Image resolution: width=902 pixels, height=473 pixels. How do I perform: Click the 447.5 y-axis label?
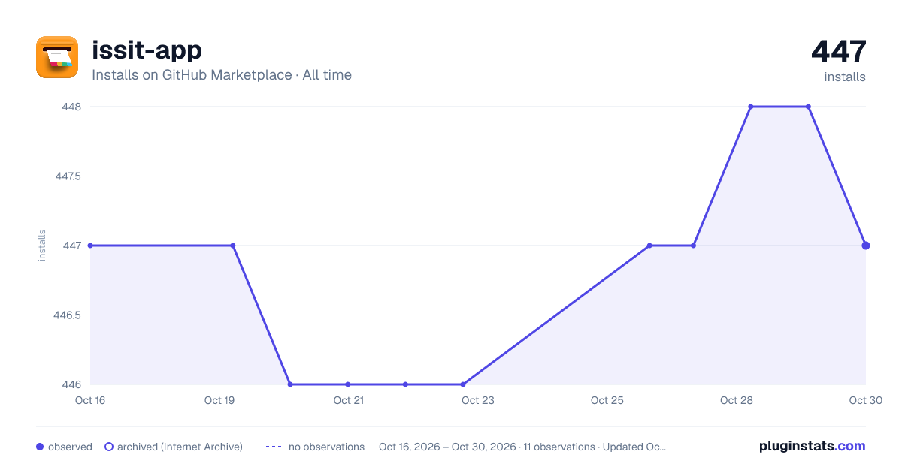pyautogui.click(x=68, y=176)
